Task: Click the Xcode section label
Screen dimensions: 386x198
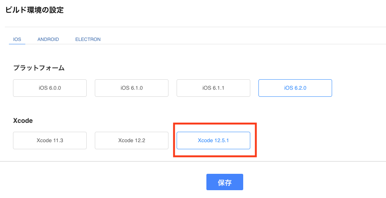Action: 23,121
